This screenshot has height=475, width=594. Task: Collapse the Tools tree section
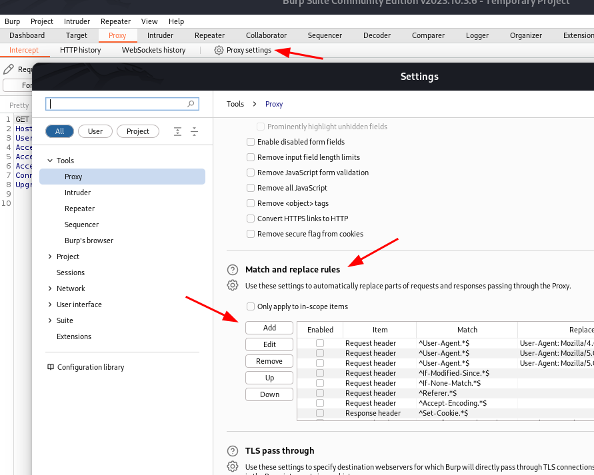pos(50,161)
